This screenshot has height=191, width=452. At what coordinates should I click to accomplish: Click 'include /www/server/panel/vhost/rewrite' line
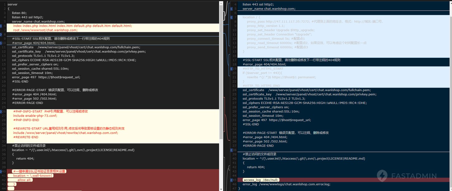pyautogui.click(x=65, y=133)
